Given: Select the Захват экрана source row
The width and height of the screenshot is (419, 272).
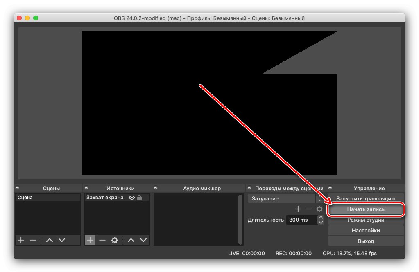Looking at the screenshot, I should [117, 198].
